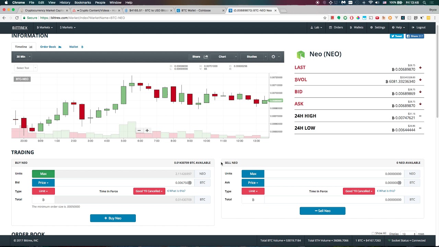Open the Orders page link

tap(336, 27)
